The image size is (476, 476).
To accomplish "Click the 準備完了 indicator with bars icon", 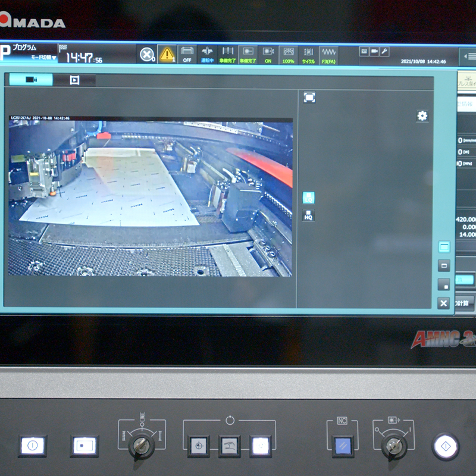I will point(228,55).
